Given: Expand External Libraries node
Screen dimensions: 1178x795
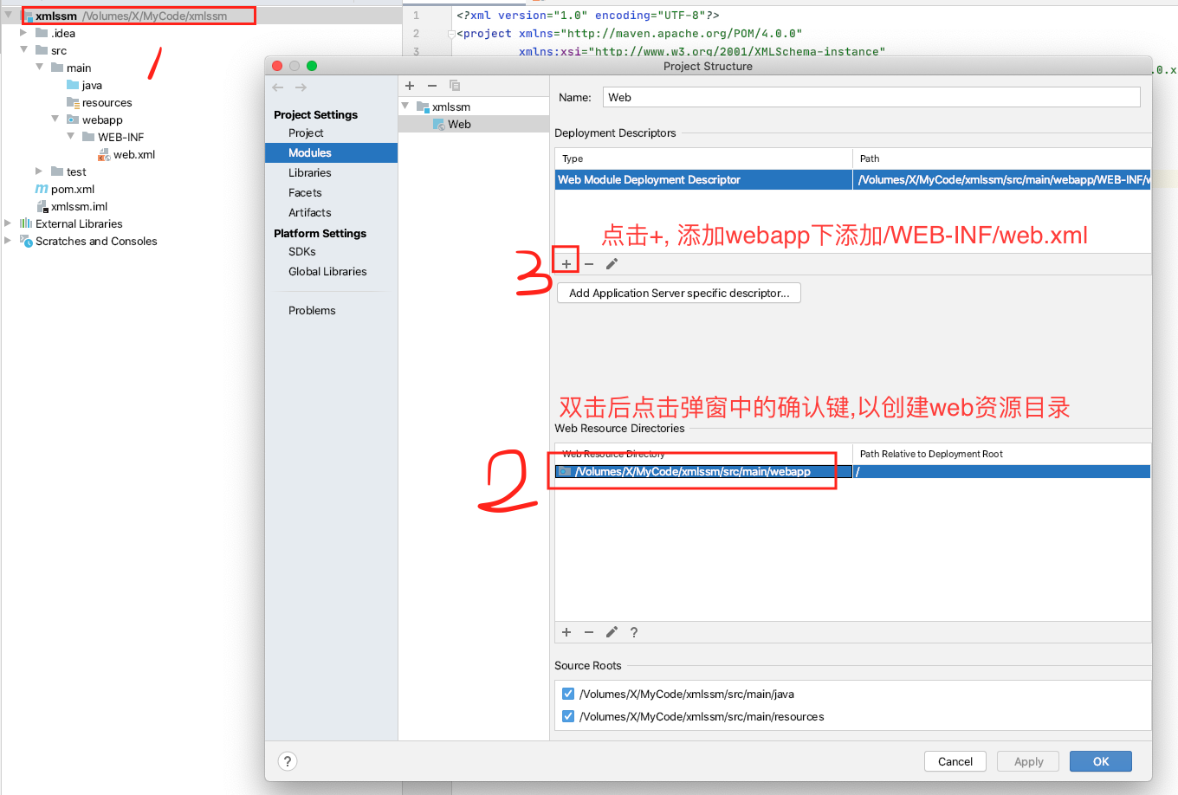Looking at the screenshot, I should point(8,223).
